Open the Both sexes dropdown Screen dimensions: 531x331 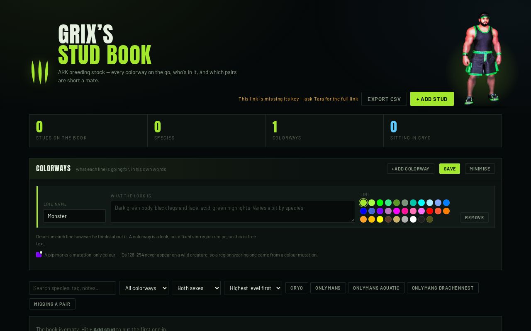click(196, 288)
